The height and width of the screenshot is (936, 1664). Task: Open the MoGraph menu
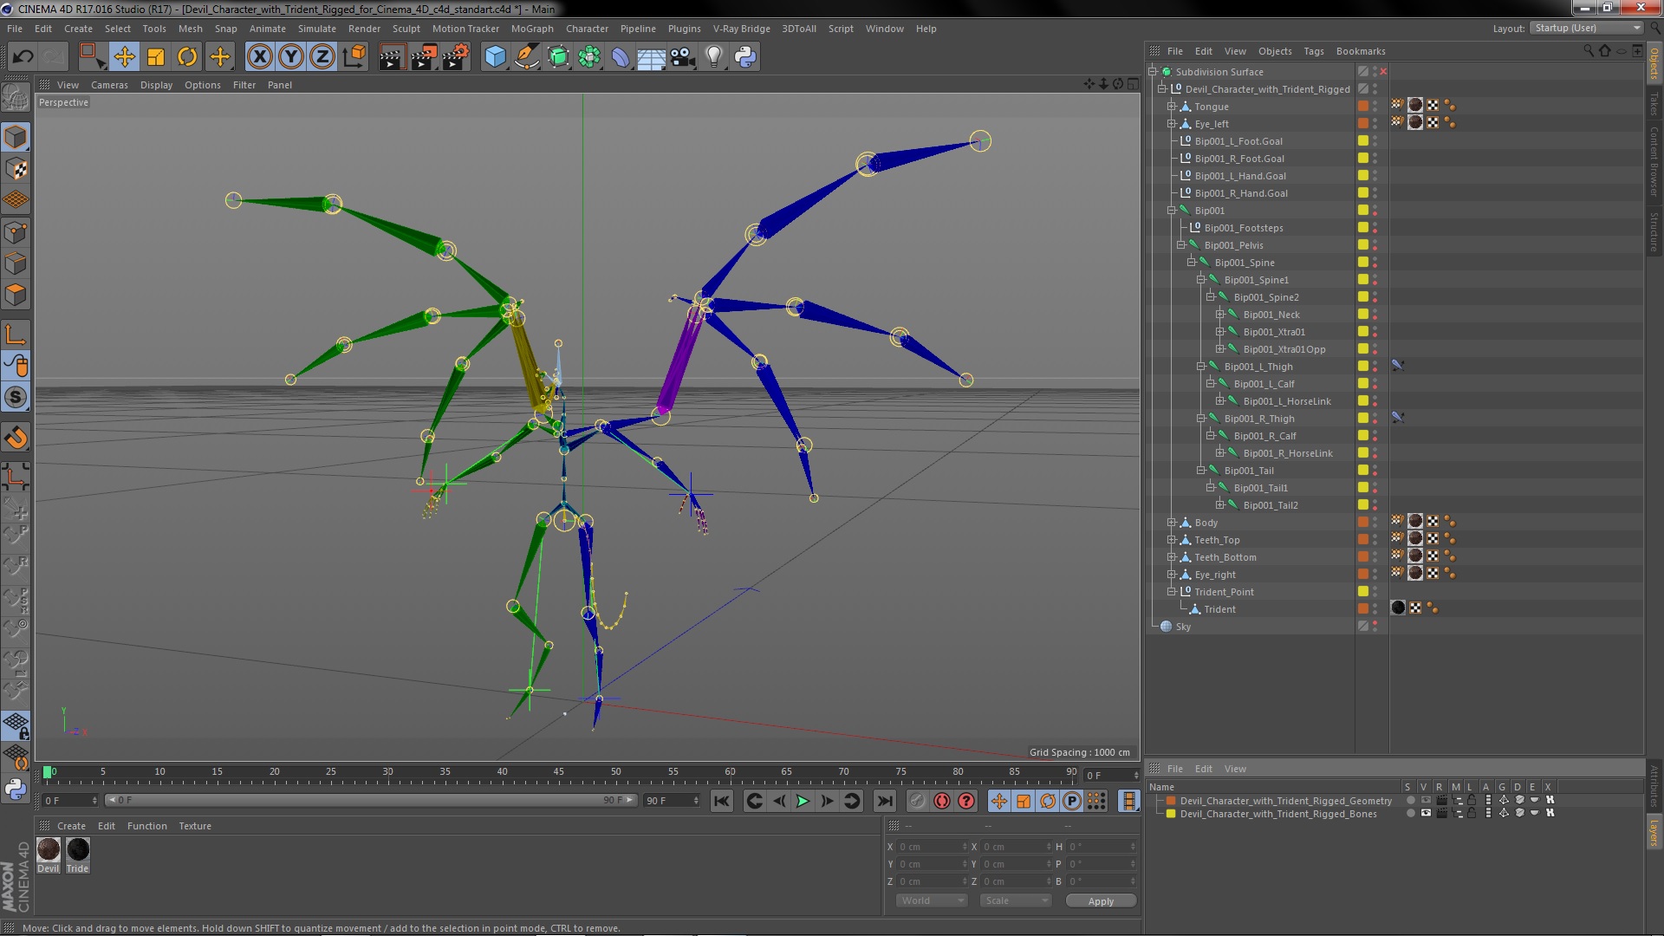click(x=532, y=29)
